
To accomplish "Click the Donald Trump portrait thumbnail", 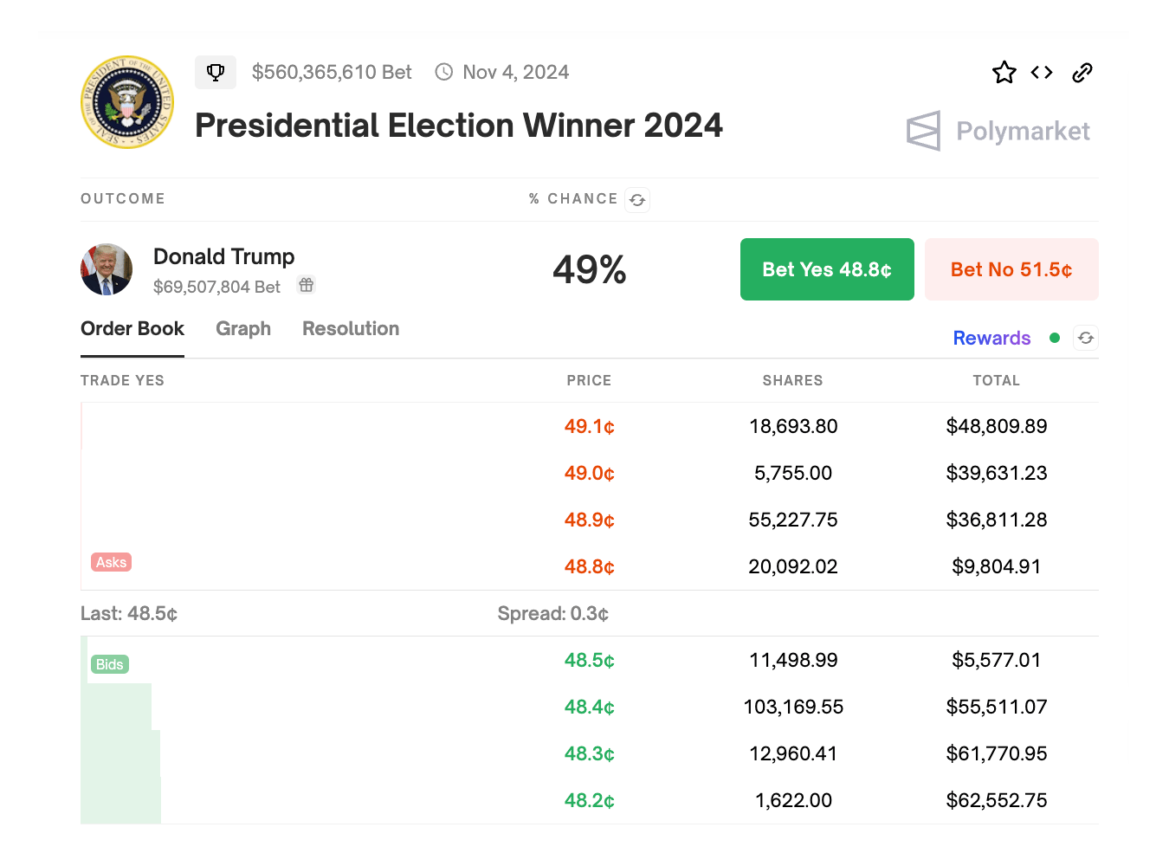I will coord(107,269).
